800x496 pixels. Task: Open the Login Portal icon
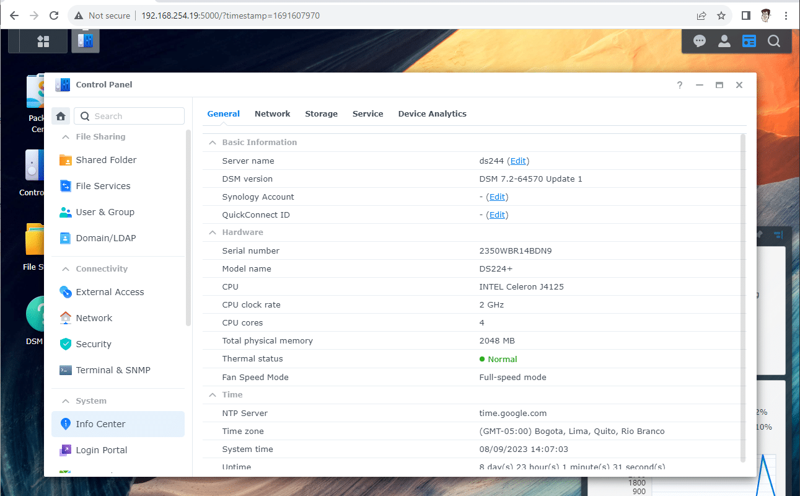[65, 450]
